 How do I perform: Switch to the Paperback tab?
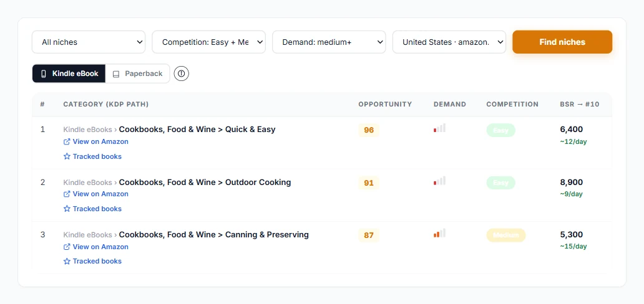tap(137, 74)
